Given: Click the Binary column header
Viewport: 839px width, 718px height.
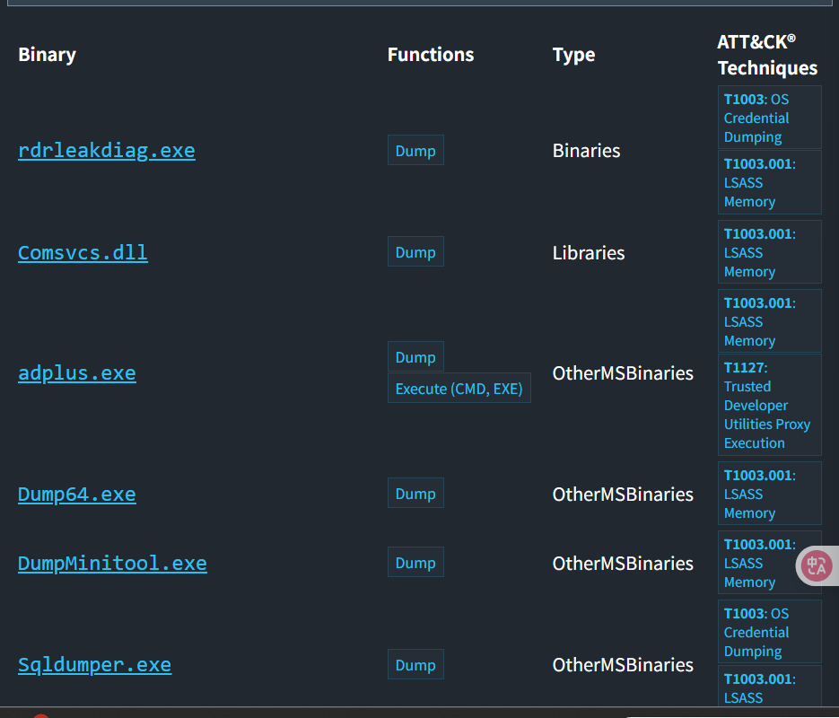Looking at the screenshot, I should pyautogui.click(x=47, y=55).
